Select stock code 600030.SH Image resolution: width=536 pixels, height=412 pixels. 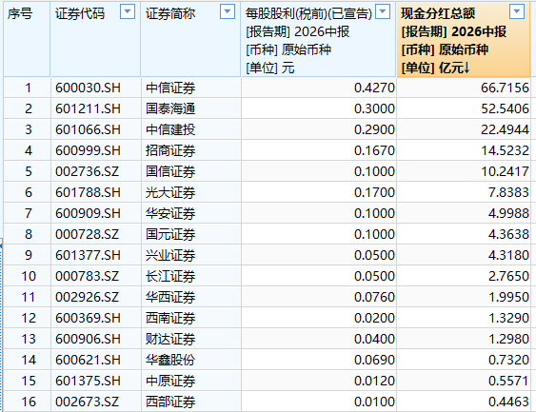(88, 88)
